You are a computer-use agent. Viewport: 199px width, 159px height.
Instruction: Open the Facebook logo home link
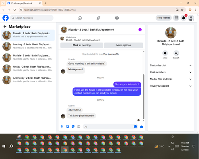pyautogui.click(x=6, y=18)
